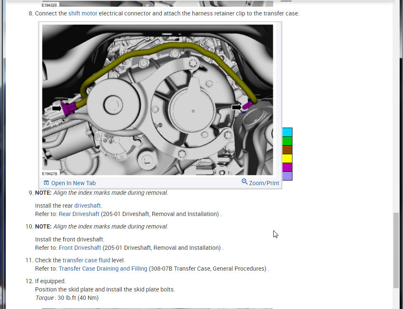403x309 pixels.
Task: Click the 'Zoom/Print' text label
Action: (264, 183)
